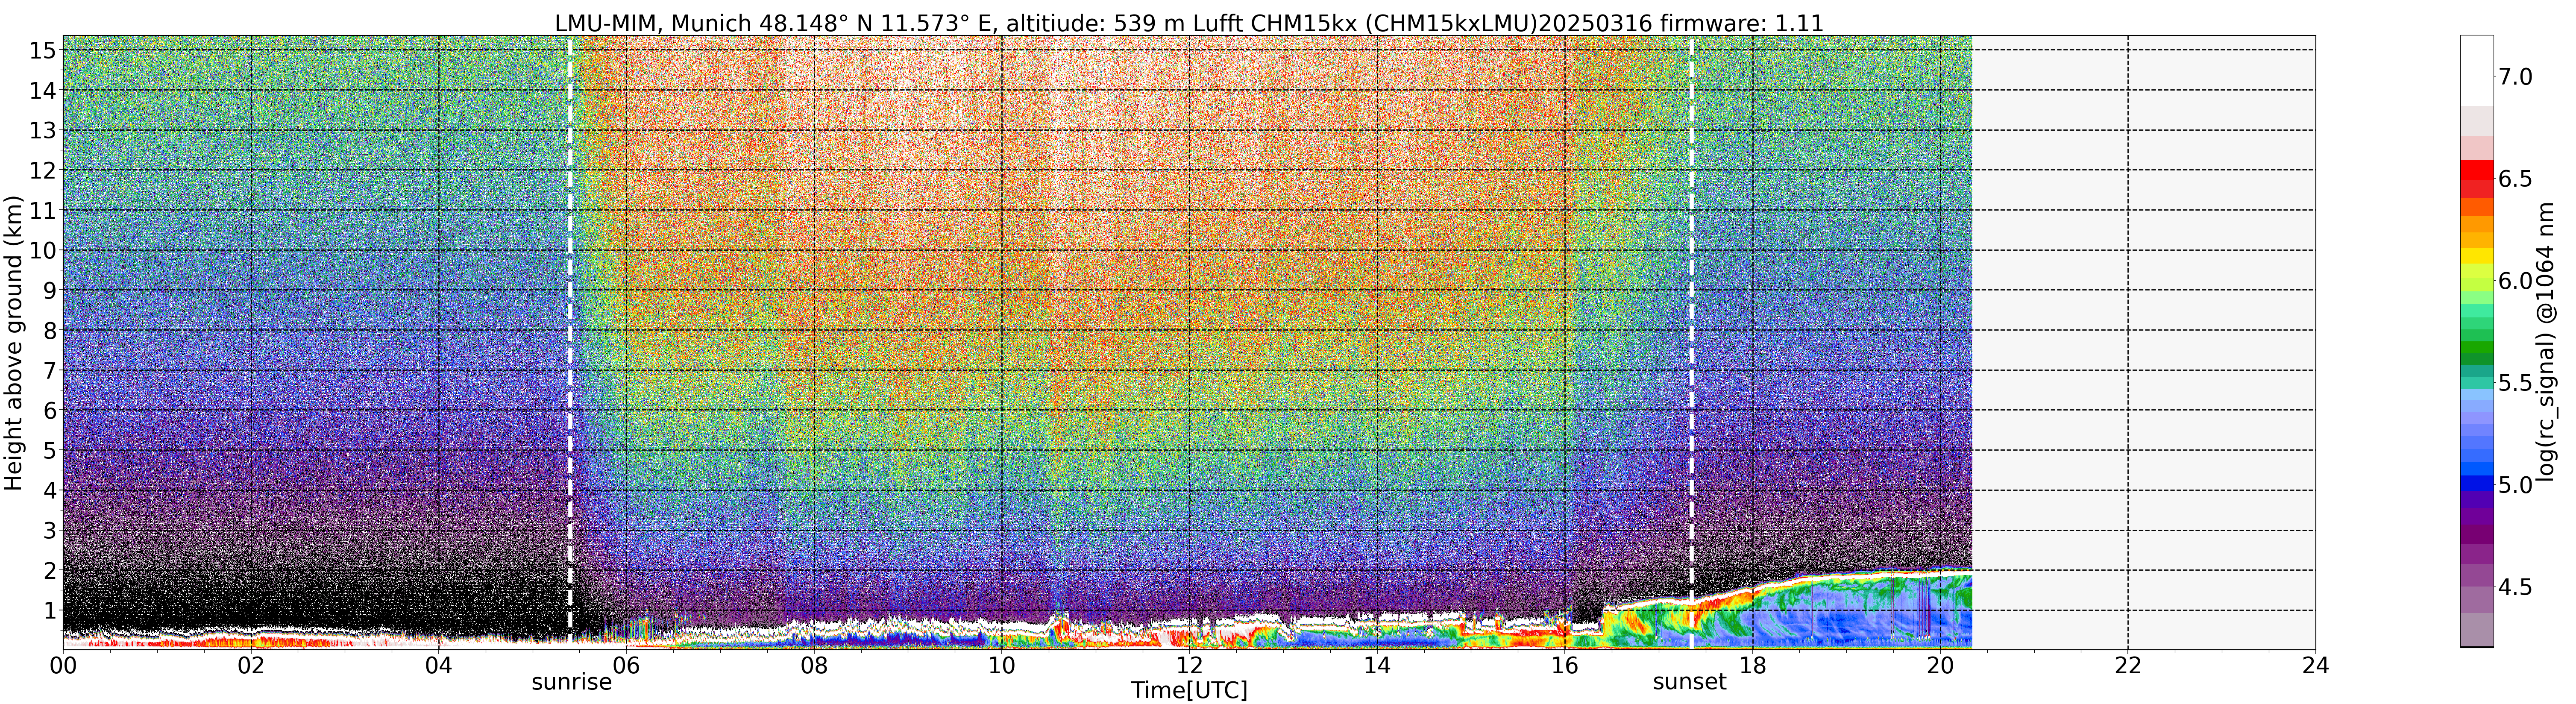Click the colorbar scale strip
The height and width of the screenshot is (704, 2576).
[2477, 342]
